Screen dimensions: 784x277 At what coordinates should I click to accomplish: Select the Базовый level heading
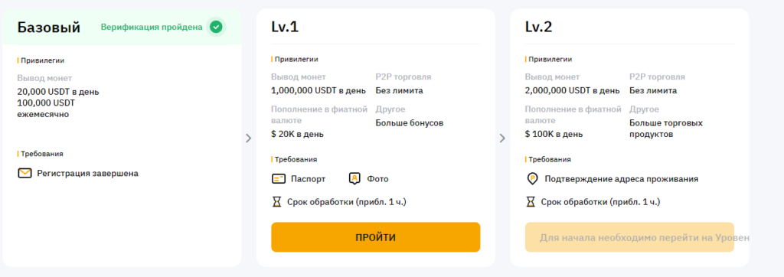pos(48,28)
